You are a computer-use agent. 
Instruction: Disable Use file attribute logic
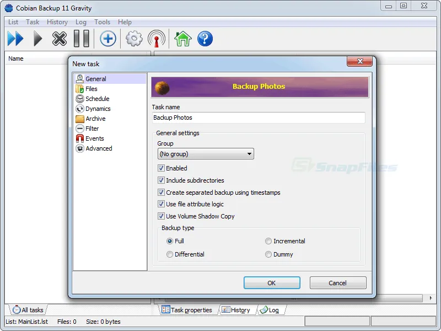click(161, 204)
